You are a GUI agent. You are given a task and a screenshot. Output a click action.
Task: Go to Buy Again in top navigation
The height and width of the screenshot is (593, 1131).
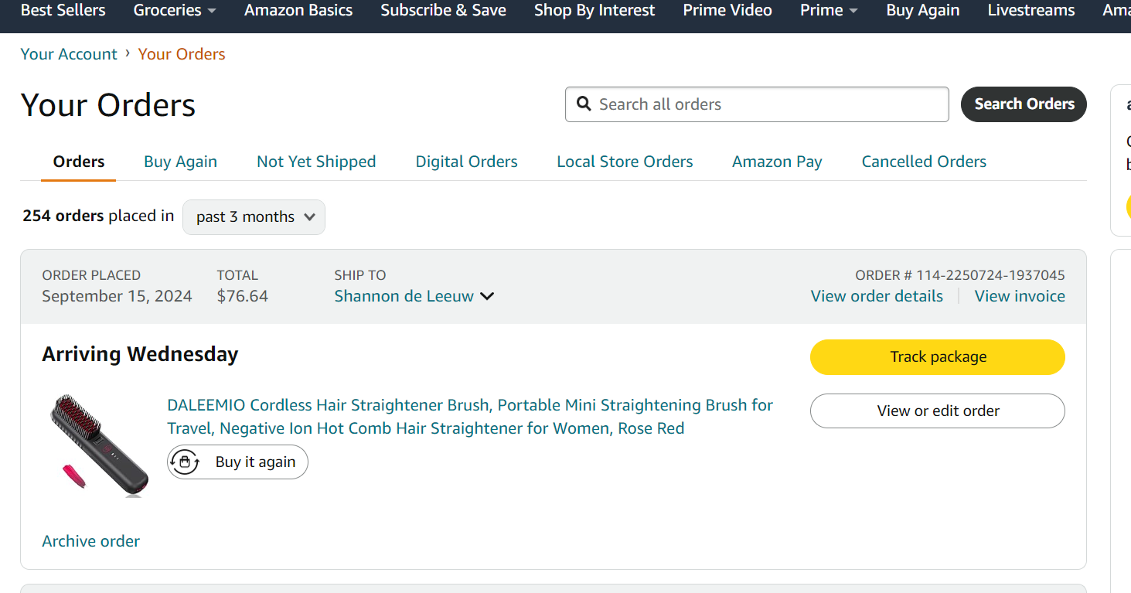tap(923, 10)
